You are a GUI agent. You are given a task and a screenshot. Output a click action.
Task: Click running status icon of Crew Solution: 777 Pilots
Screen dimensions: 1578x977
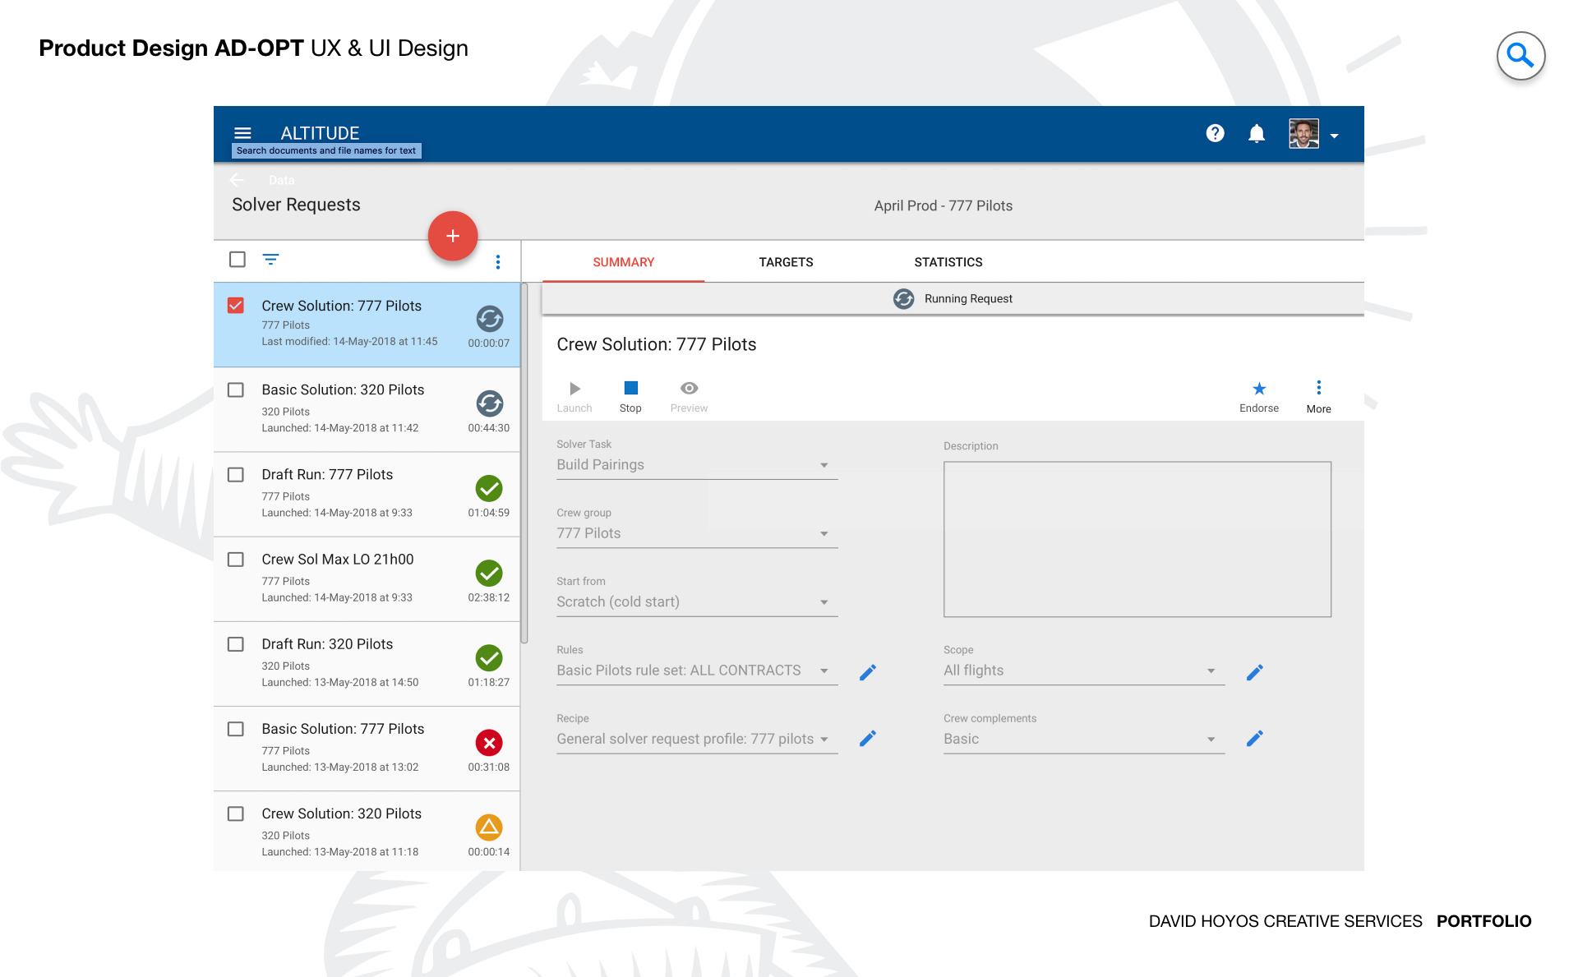click(x=489, y=319)
